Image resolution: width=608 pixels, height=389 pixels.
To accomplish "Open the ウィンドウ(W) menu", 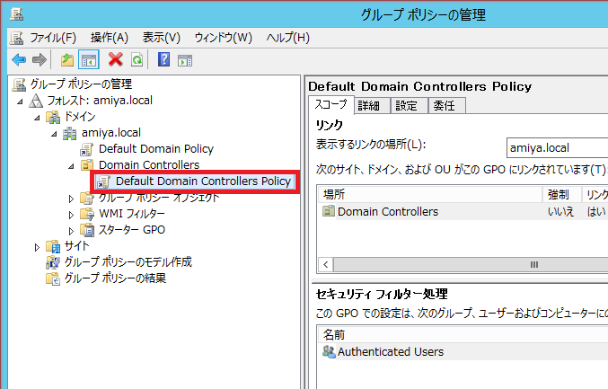I will click(x=224, y=38).
